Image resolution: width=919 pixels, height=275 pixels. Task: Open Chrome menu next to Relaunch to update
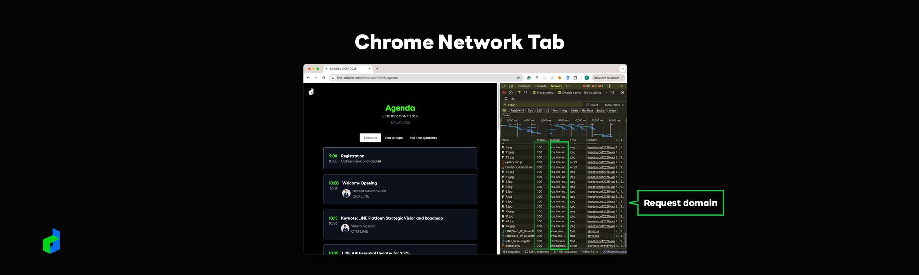click(622, 78)
